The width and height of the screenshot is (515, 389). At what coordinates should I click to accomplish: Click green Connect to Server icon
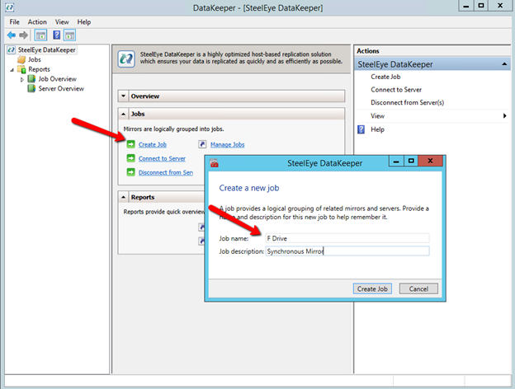click(x=131, y=158)
